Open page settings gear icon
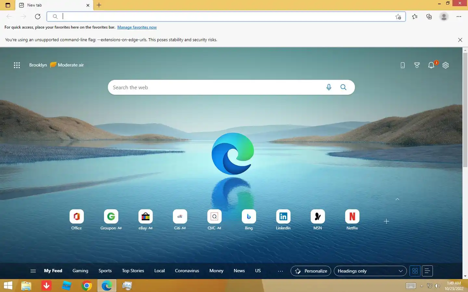This screenshot has height=292, width=468. pos(446,65)
